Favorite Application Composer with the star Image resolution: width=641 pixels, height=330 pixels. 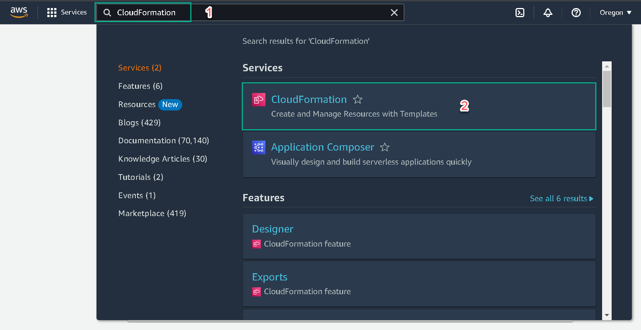[385, 147]
